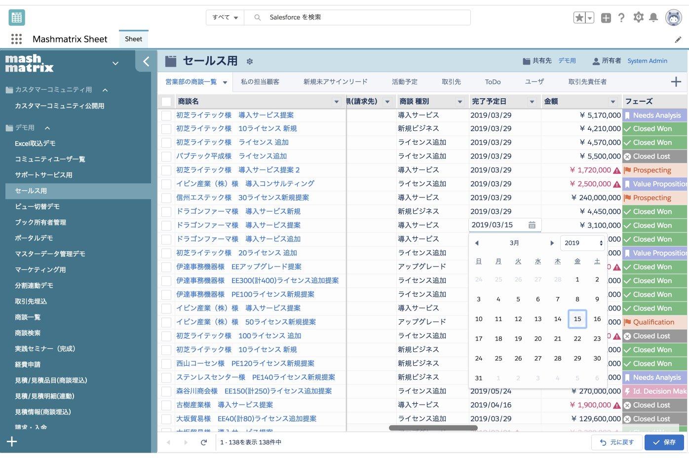Switch to the ToDo tab
Viewport: 689px width, 458px height.
[493, 82]
